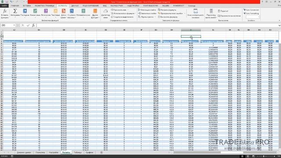Click the formula bar Enter checkmark
Image resolution: width=281 pixels, height=158 pixels.
28,25
